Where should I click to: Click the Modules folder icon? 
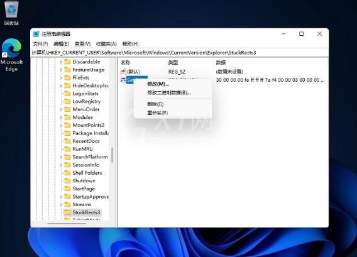[x=67, y=118]
